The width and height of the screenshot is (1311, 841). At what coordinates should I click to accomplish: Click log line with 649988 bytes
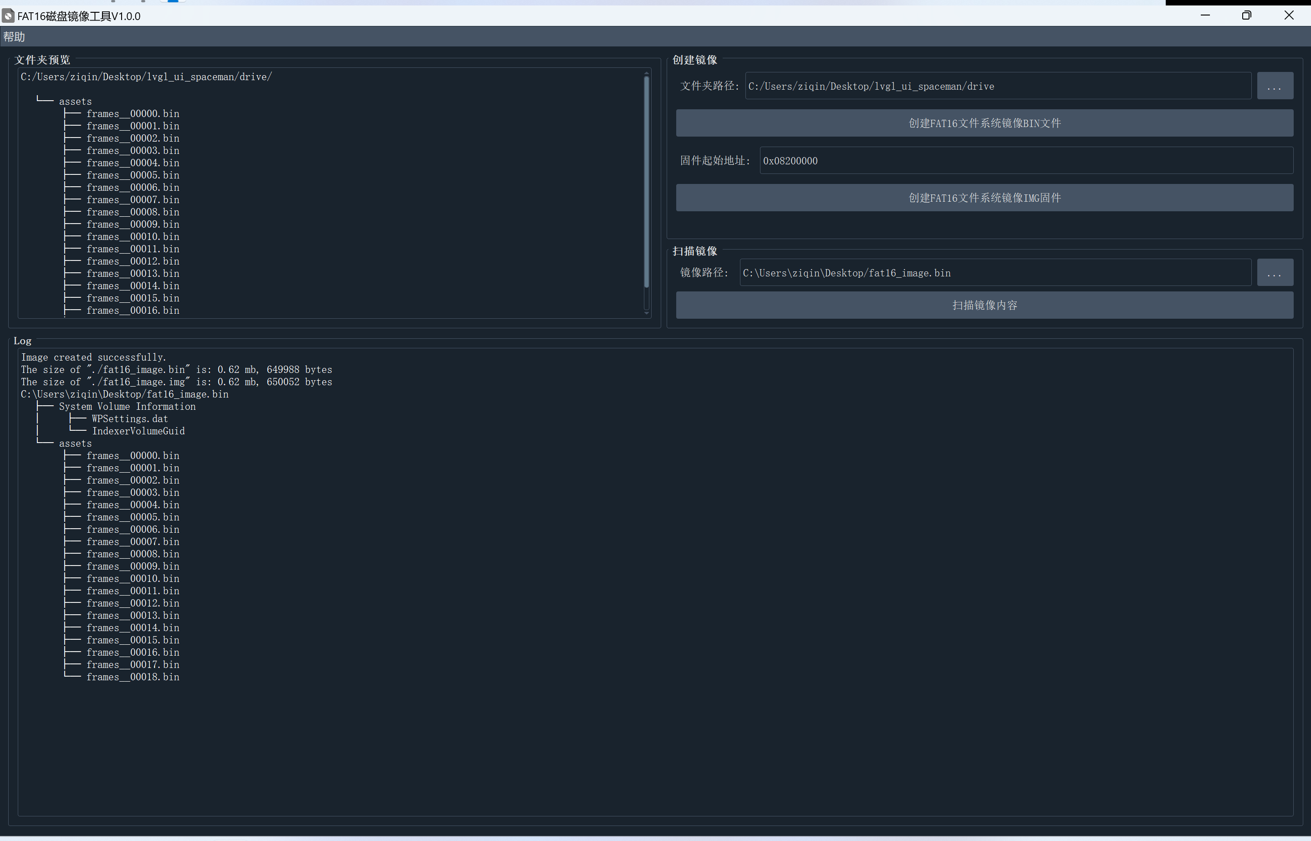[176, 370]
